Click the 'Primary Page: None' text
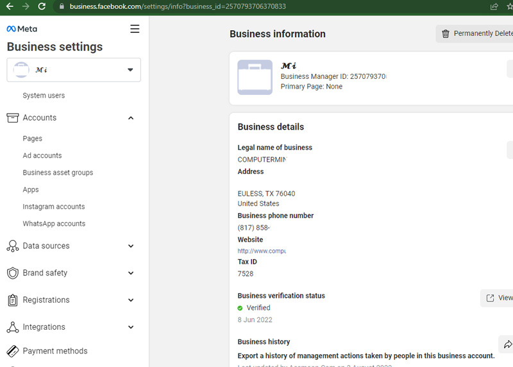Viewport: 513px width, 367px height. 312,87
